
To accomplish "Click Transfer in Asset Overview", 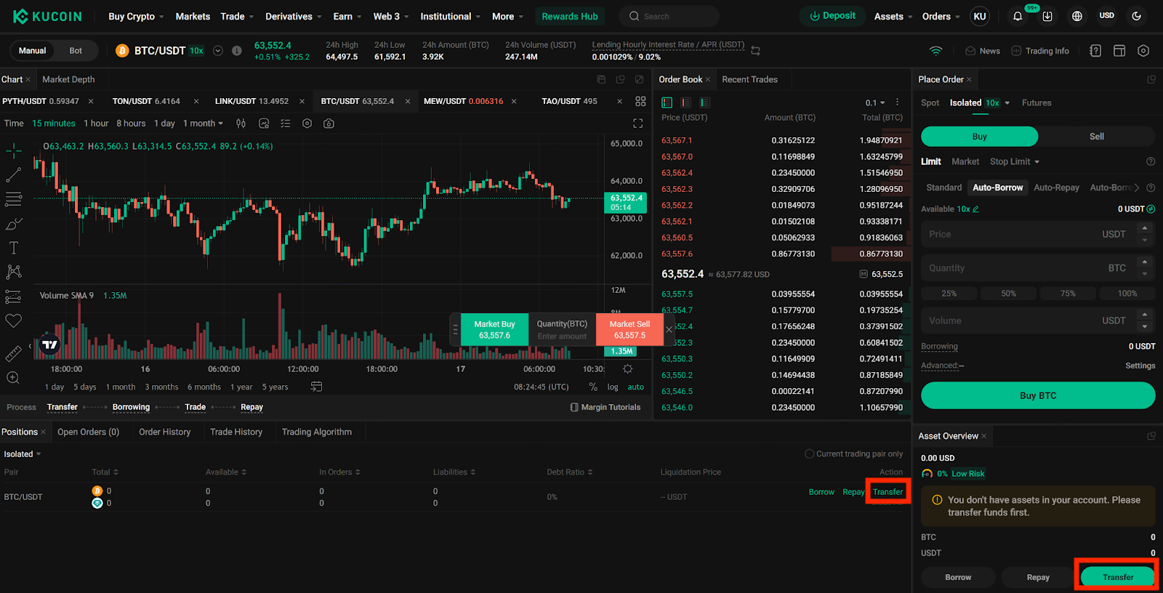I will click(1117, 577).
